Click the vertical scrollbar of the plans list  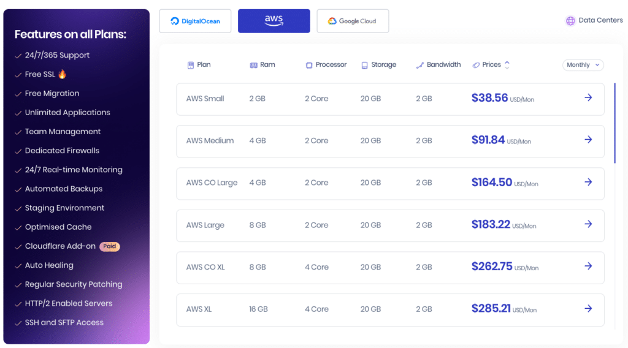tap(615, 123)
